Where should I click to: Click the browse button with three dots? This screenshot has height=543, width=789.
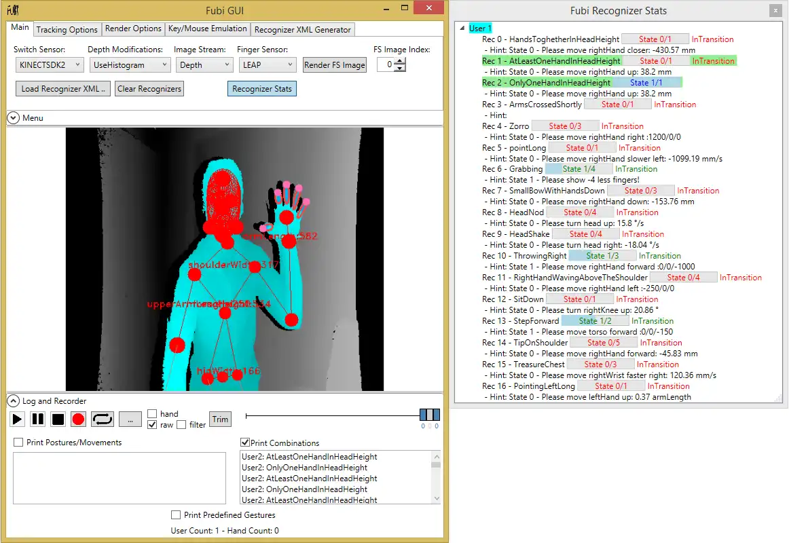[x=130, y=419]
